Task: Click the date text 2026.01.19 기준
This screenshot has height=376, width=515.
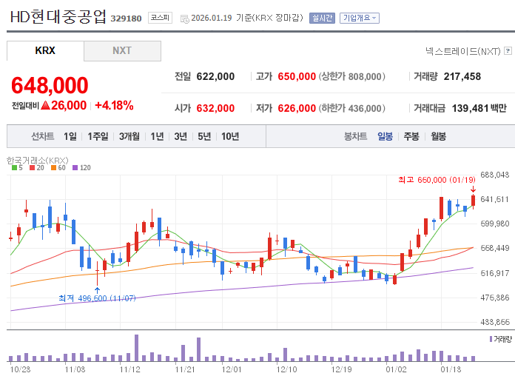Action: click(x=221, y=18)
